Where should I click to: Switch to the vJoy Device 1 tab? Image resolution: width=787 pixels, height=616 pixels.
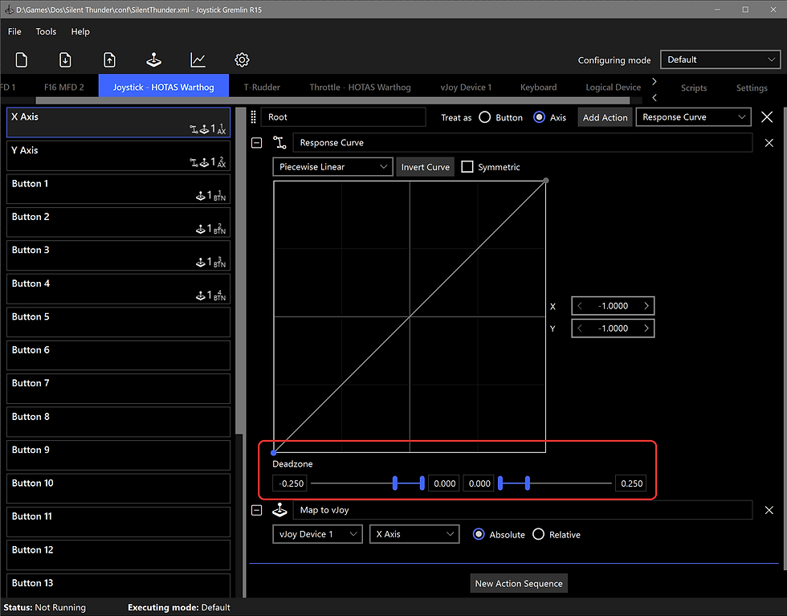[466, 87]
